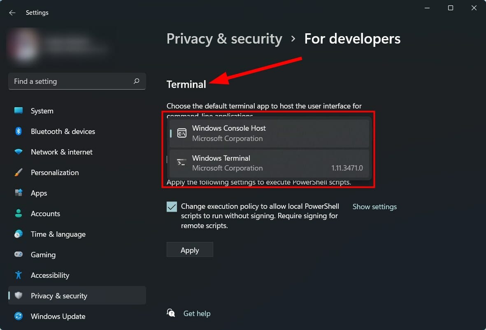Click the Gaming controller icon
The height and width of the screenshot is (330, 486).
point(19,255)
